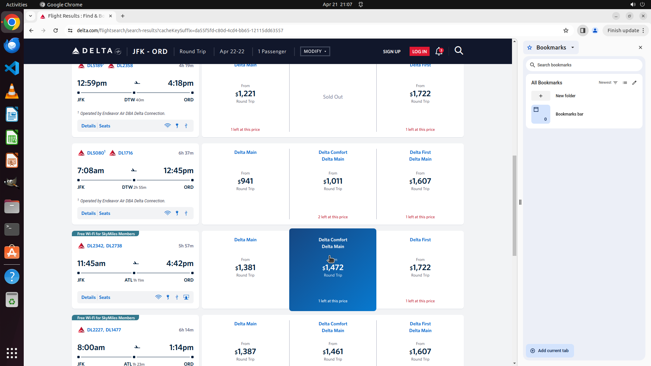Open the tab search chevron
651x366 pixels.
(x=31, y=16)
